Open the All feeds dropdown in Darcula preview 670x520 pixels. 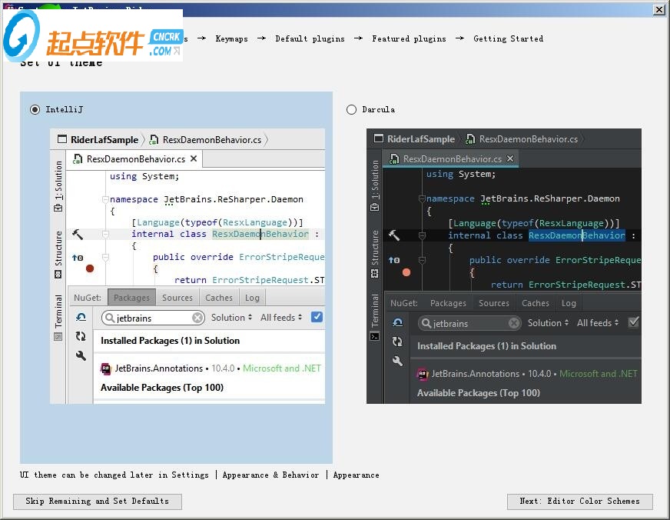pyautogui.click(x=598, y=323)
